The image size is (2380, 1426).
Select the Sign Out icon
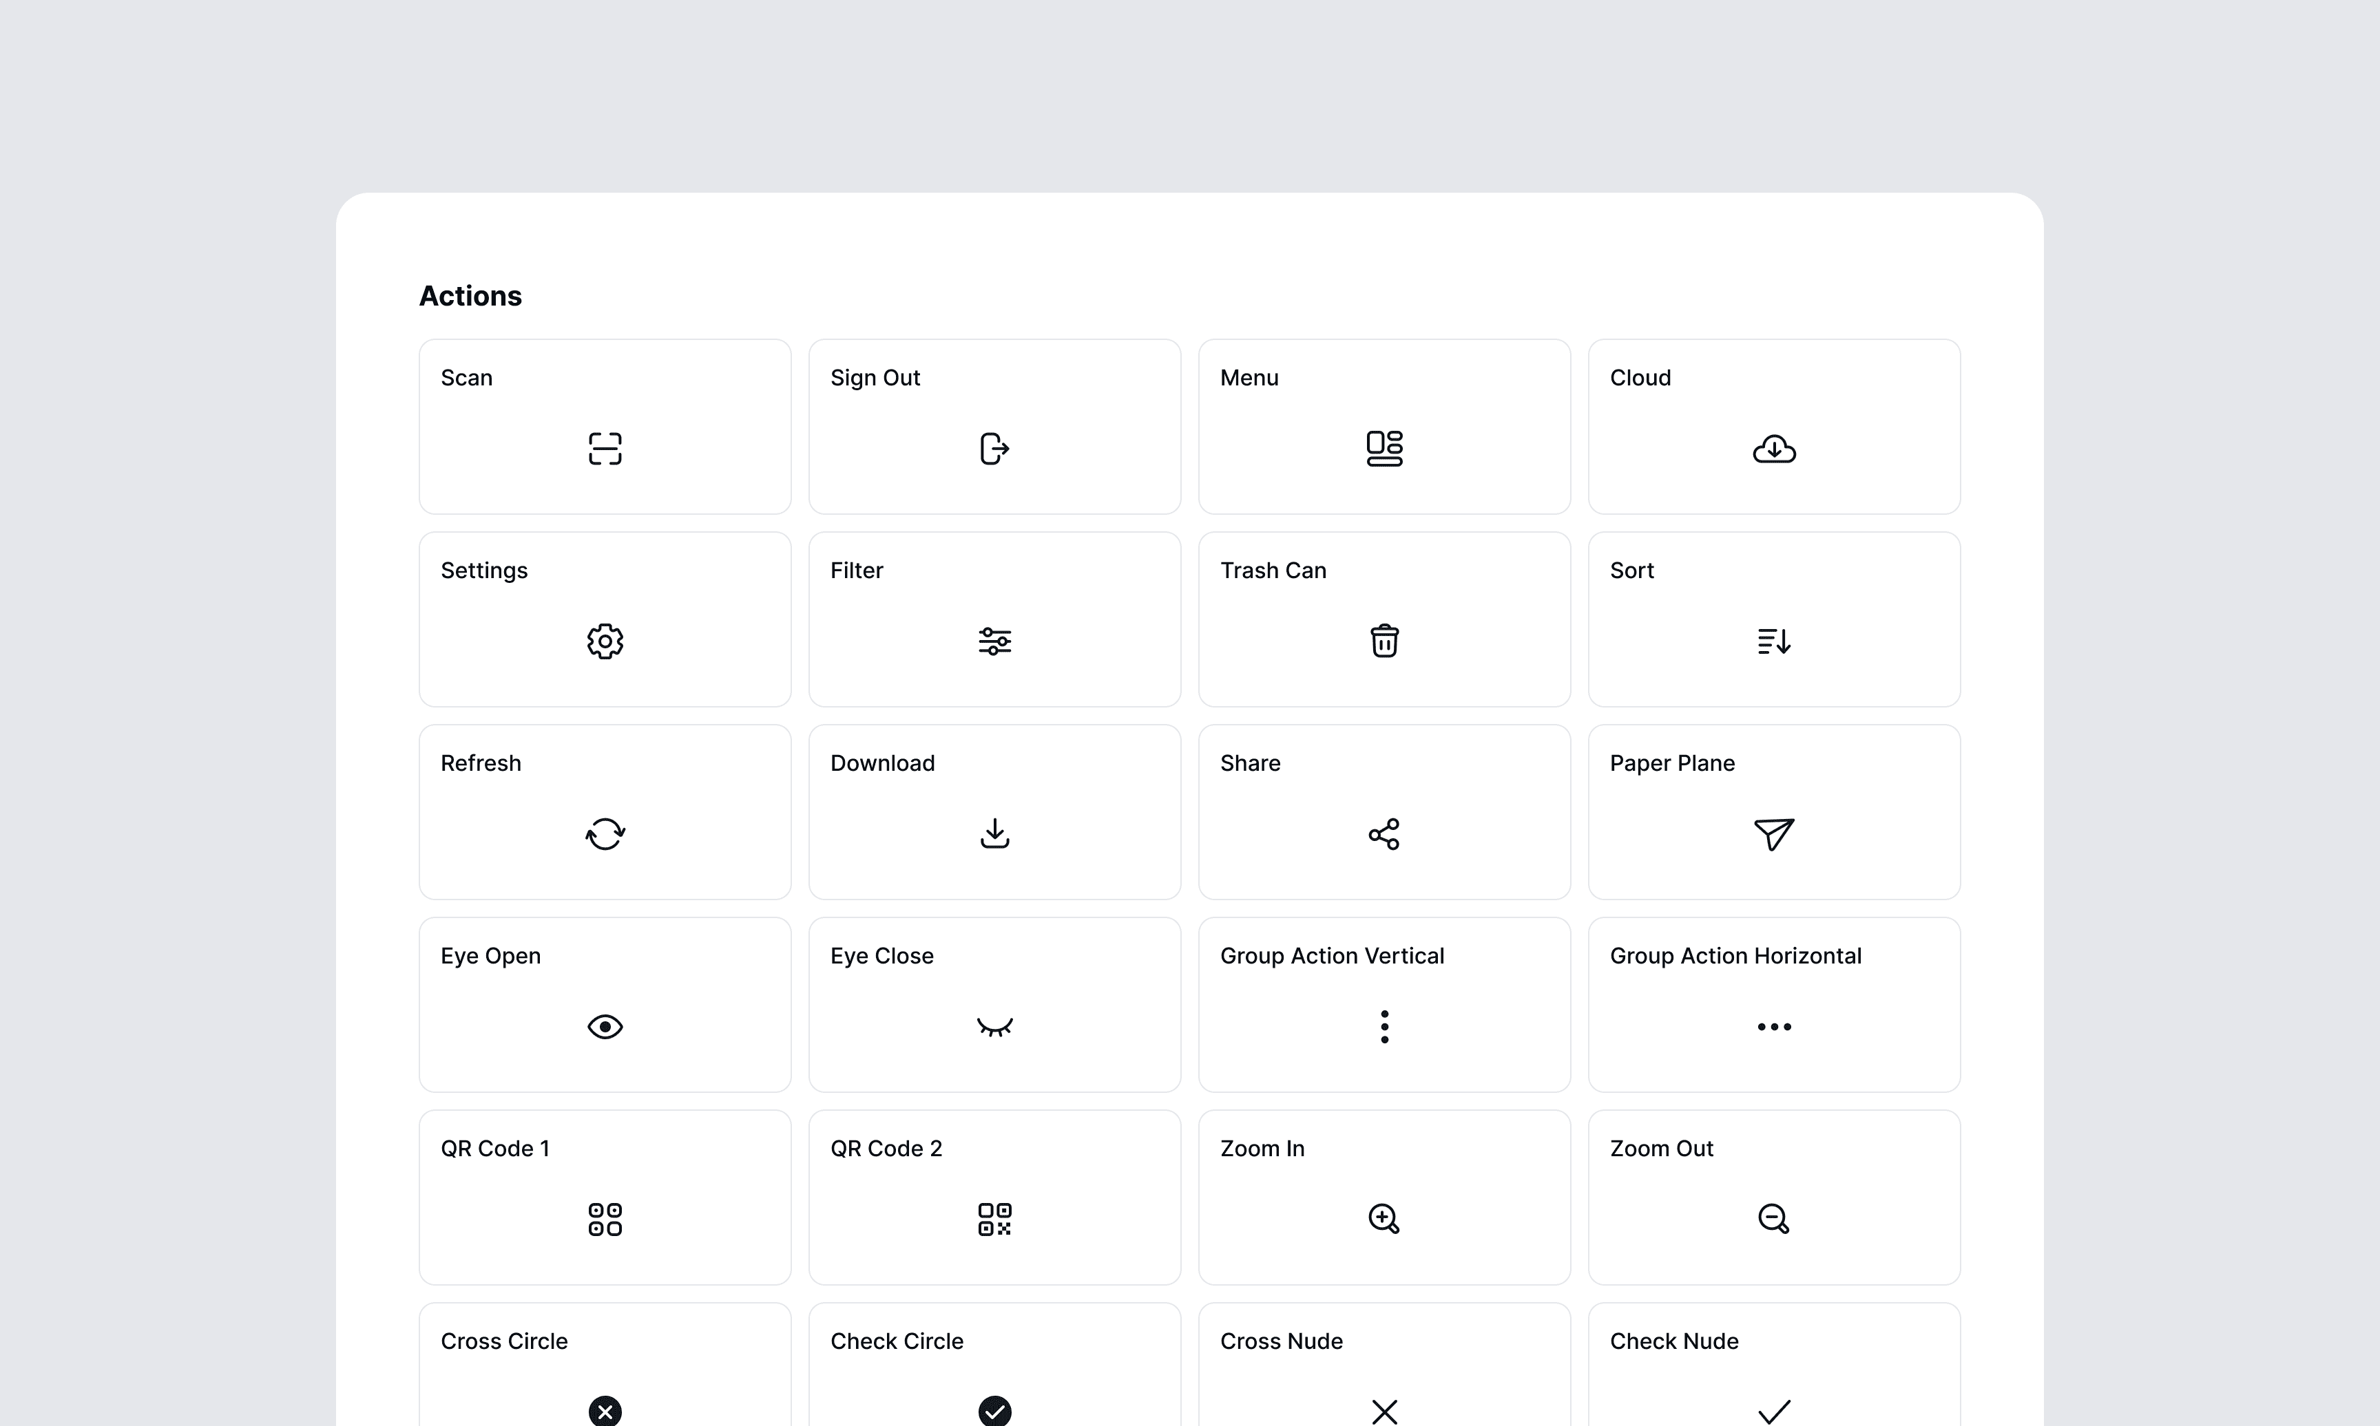coord(994,449)
